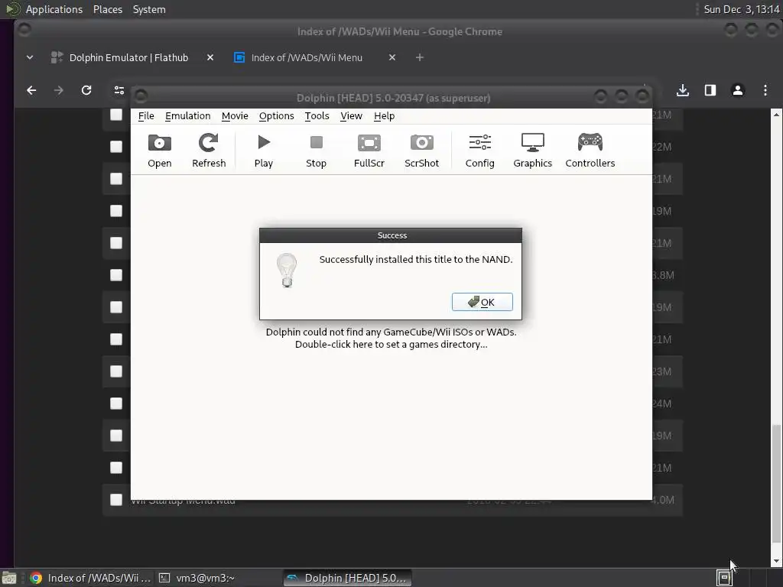This screenshot has width=783, height=587.
Task: Close the Index of /WADs/Wii Menu tab
Action: point(392,57)
